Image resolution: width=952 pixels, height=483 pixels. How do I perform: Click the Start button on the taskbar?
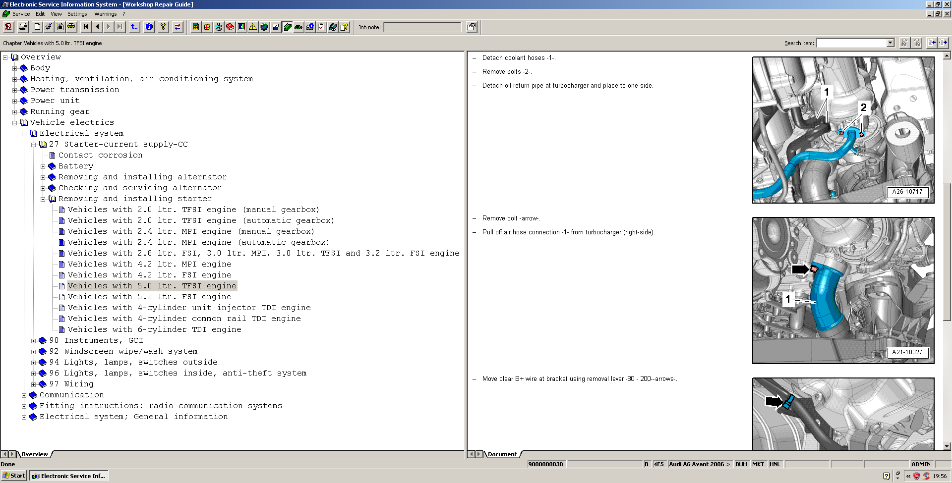click(x=14, y=476)
